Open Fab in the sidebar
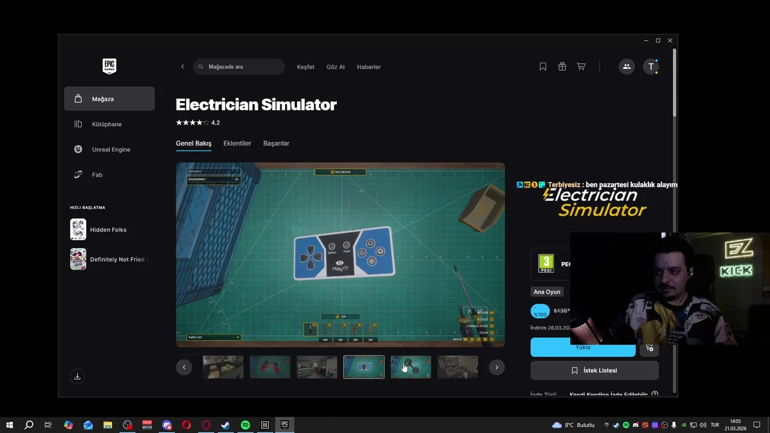The height and width of the screenshot is (433, 770). pos(109,174)
